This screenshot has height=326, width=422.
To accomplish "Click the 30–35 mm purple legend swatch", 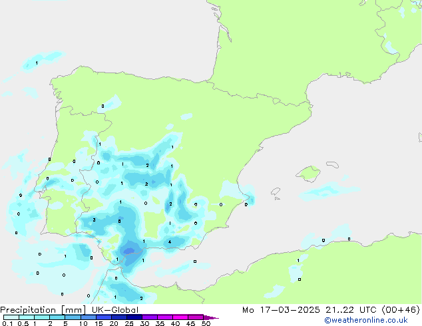I will point(149,317).
